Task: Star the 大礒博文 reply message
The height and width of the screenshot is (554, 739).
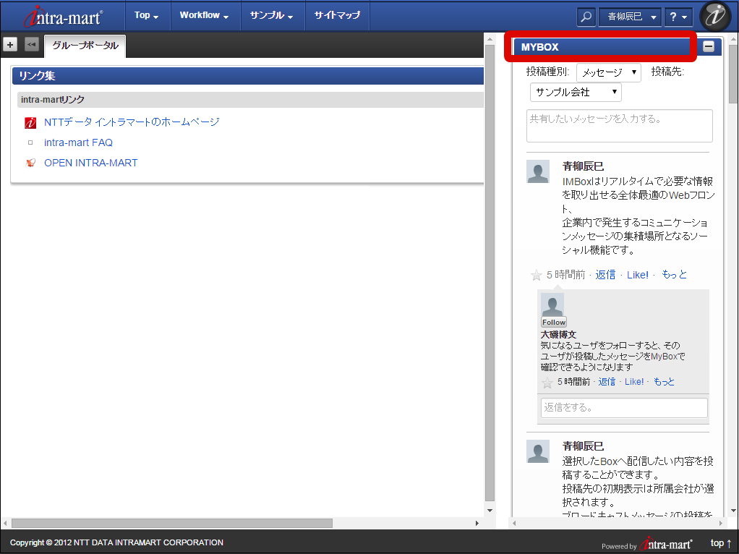Action: (x=547, y=383)
